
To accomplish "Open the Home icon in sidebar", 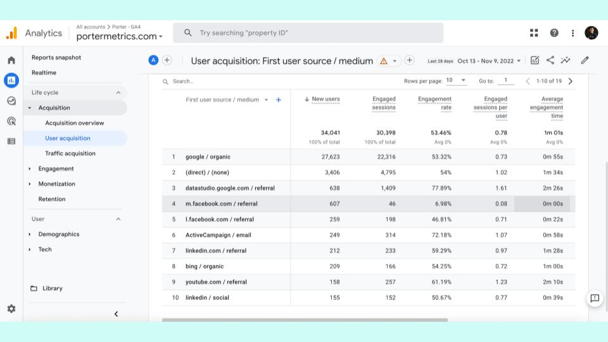I will (x=11, y=60).
